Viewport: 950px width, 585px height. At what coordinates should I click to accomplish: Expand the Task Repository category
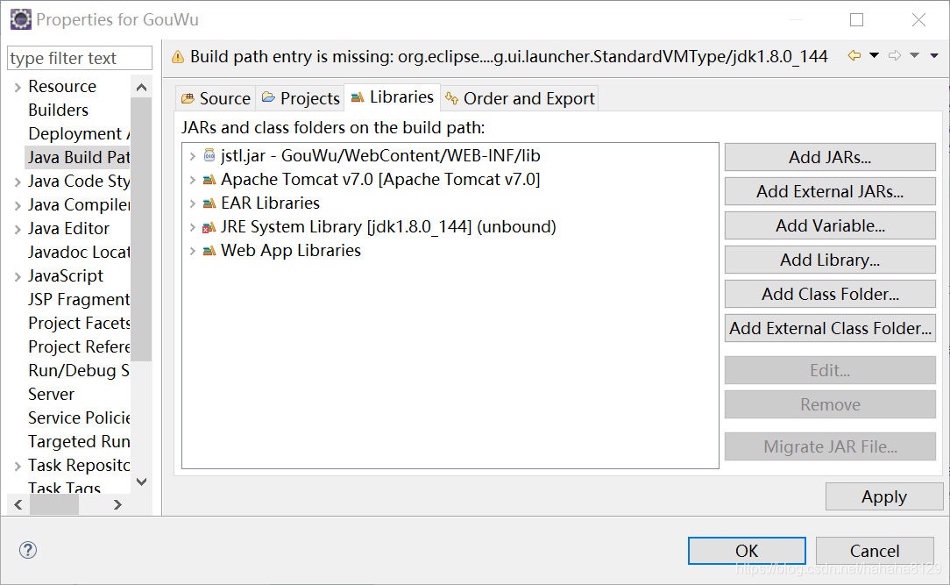pos(18,467)
